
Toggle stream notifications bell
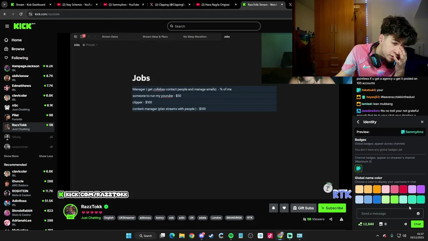click(x=273, y=208)
